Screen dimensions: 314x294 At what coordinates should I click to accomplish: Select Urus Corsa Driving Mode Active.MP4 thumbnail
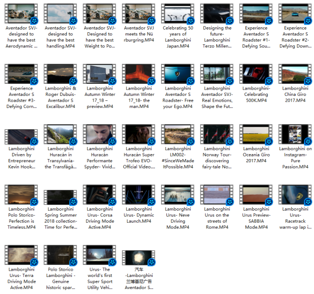[100, 195]
